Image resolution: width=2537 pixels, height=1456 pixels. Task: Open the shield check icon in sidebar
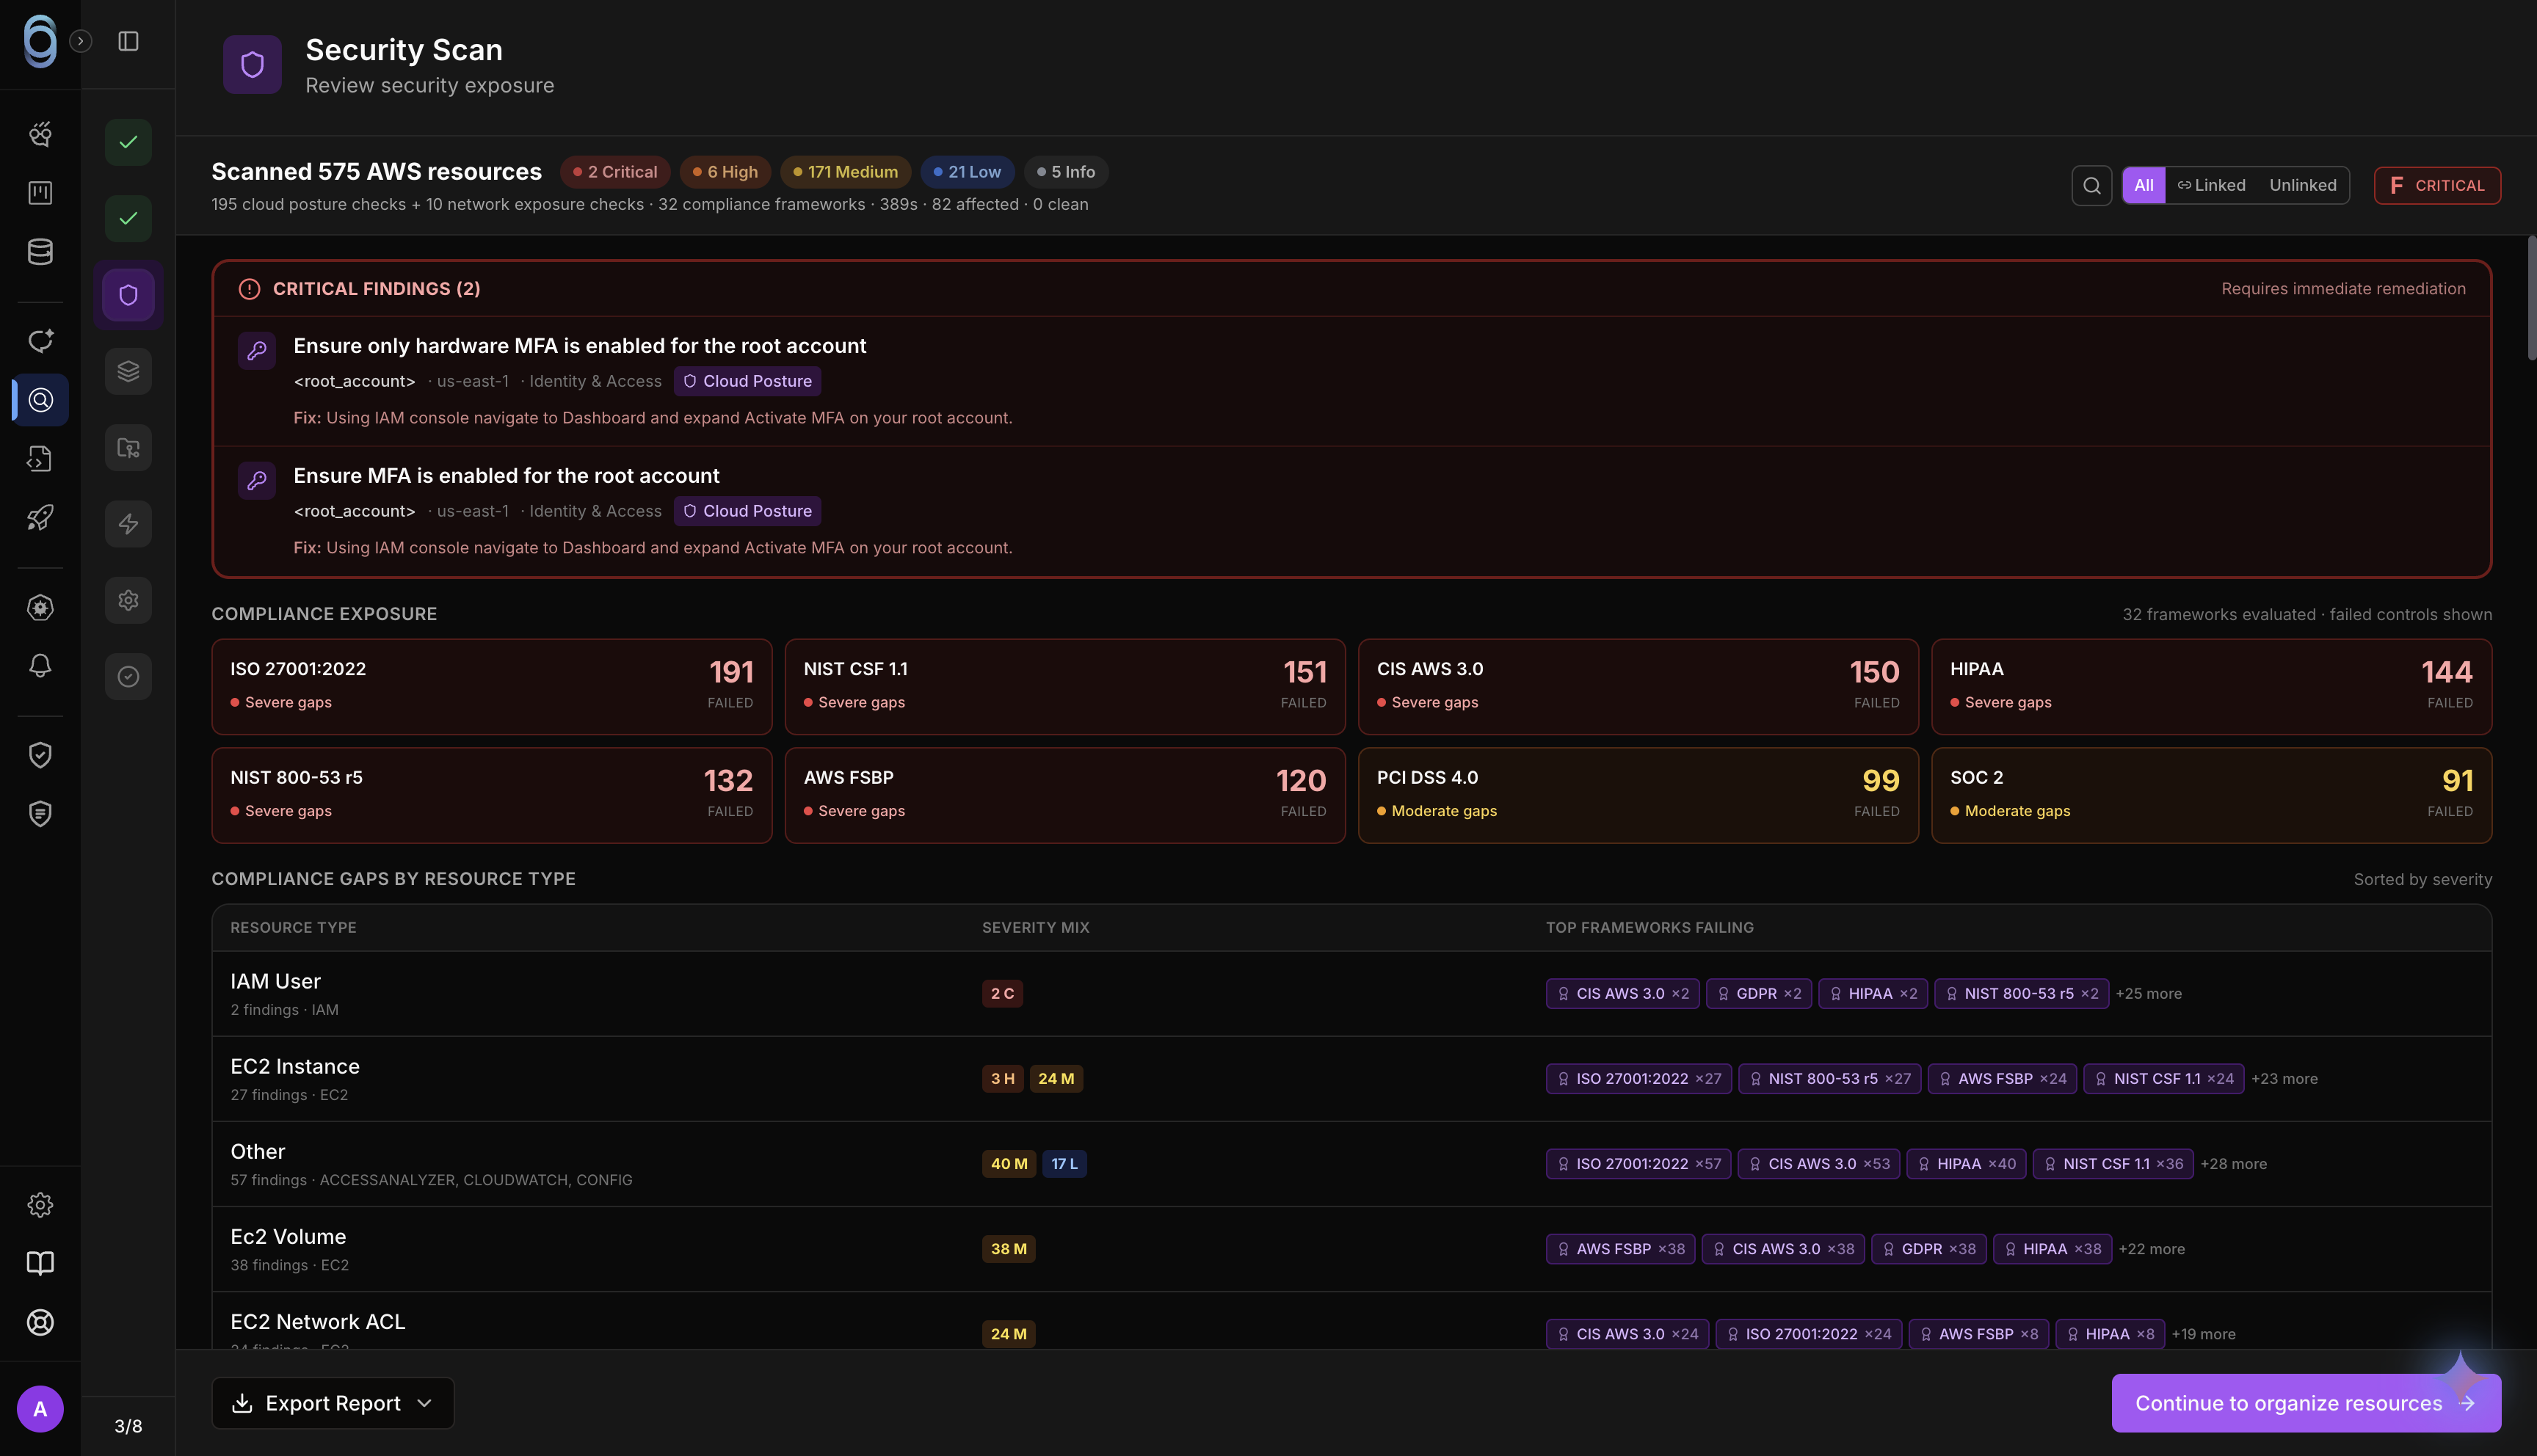[40, 755]
